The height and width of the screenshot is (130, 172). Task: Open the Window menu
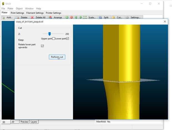pyautogui.click(x=29, y=8)
